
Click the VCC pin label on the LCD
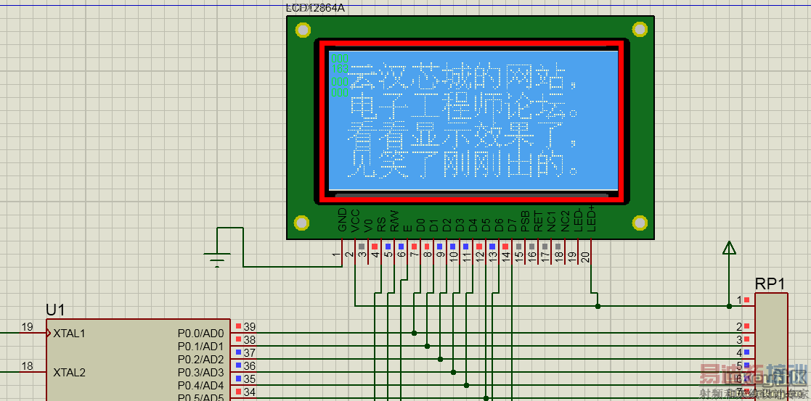[355, 220]
